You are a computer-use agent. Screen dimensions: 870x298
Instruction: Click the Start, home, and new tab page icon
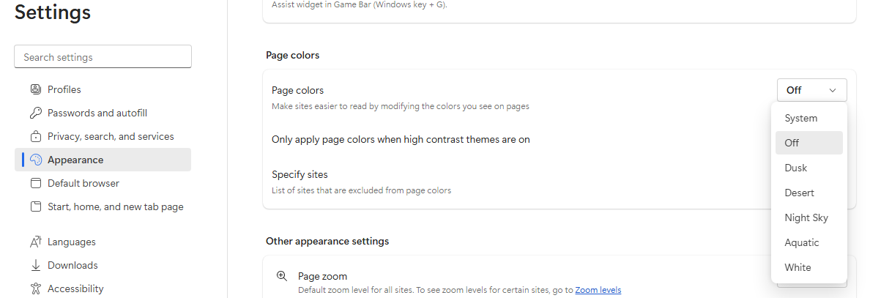click(x=35, y=206)
